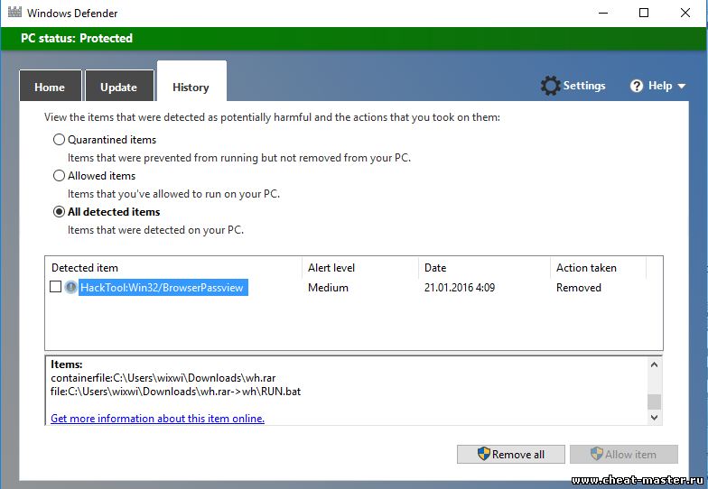The height and width of the screenshot is (489, 708).
Task: Expand the Help dropdown arrow
Action: pyautogui.click(x=682, y=87)
